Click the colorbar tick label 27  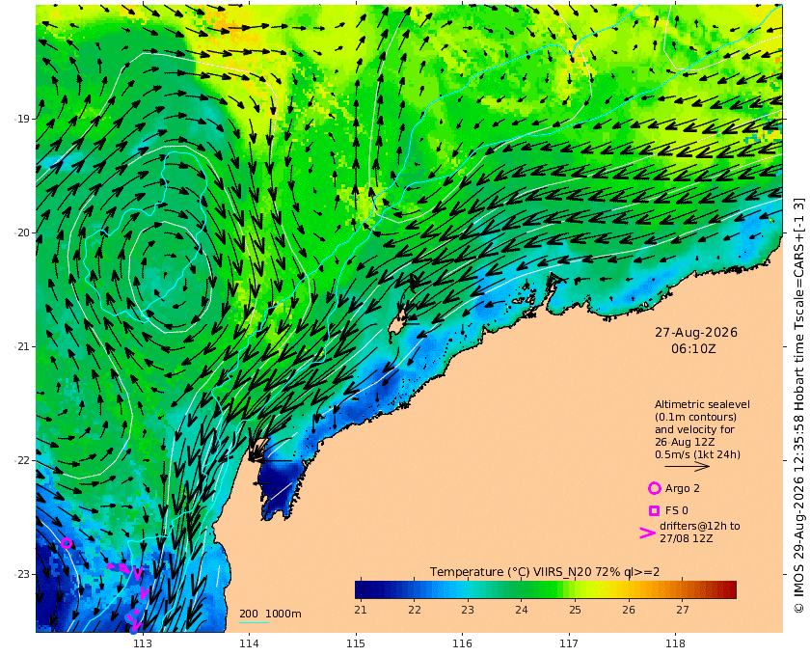tap(683, 610)
